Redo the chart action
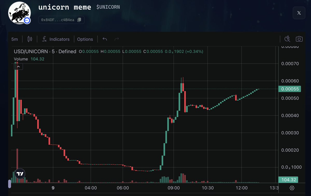311x196 pixels. (x=117, y=39)
